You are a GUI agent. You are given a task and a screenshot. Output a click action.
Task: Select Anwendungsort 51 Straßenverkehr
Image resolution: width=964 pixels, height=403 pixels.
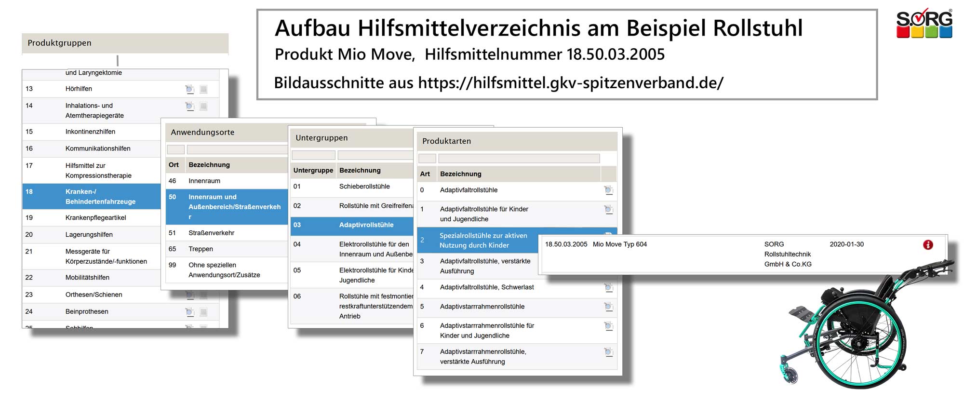(227, 233)
